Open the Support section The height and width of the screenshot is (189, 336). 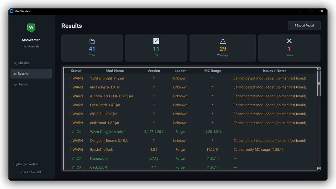coord(31,85)
